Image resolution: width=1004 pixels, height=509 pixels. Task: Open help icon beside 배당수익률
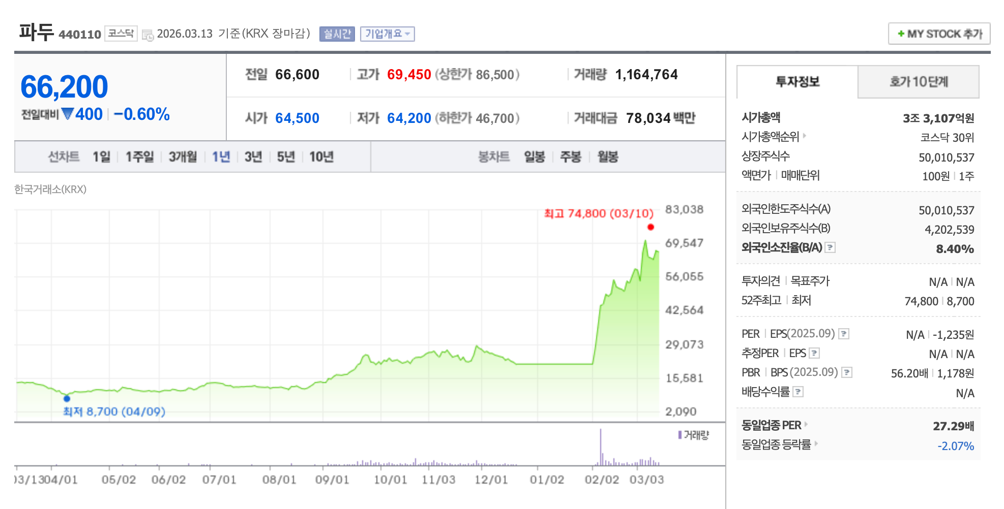click(798, 392)
